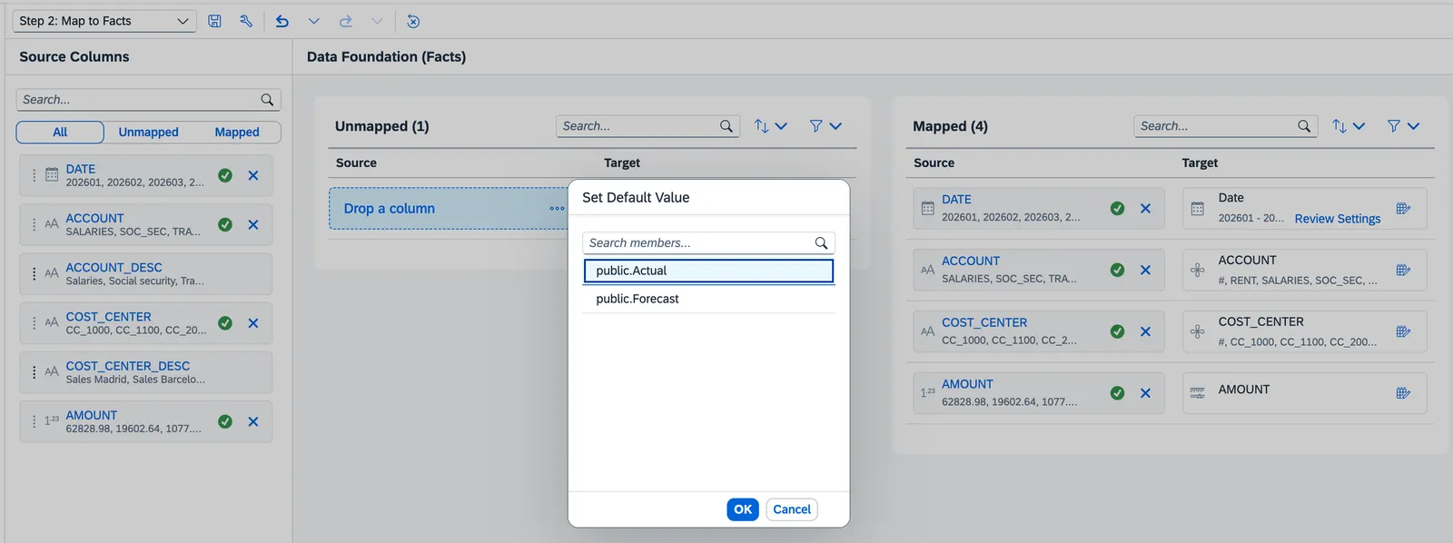Image resolution: width=1453 pixels, height=543 pixels.
Task: Focus the Source Columns search field
Action: click(x=148, y=100)
